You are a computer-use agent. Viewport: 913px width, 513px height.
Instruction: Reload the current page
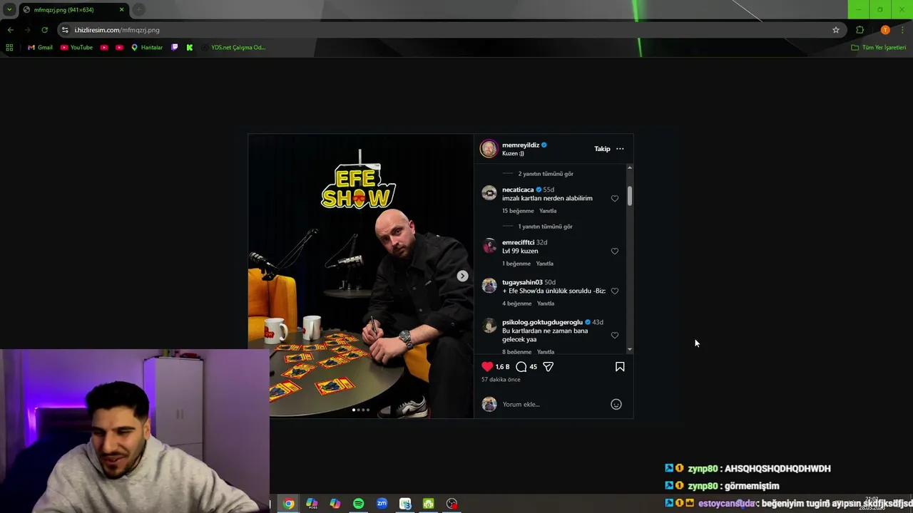[44, 30]
